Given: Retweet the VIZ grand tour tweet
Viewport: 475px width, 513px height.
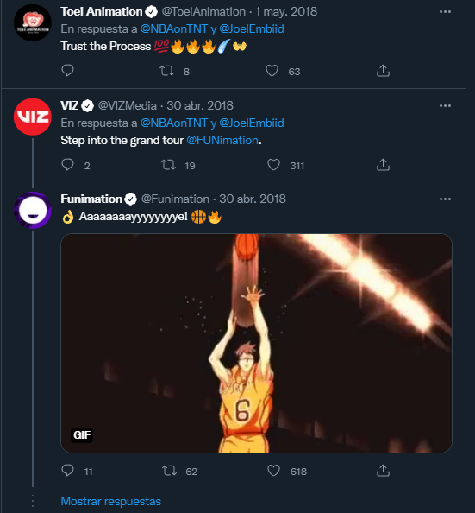Looking at the screenshot, I should tap(169, 165).
